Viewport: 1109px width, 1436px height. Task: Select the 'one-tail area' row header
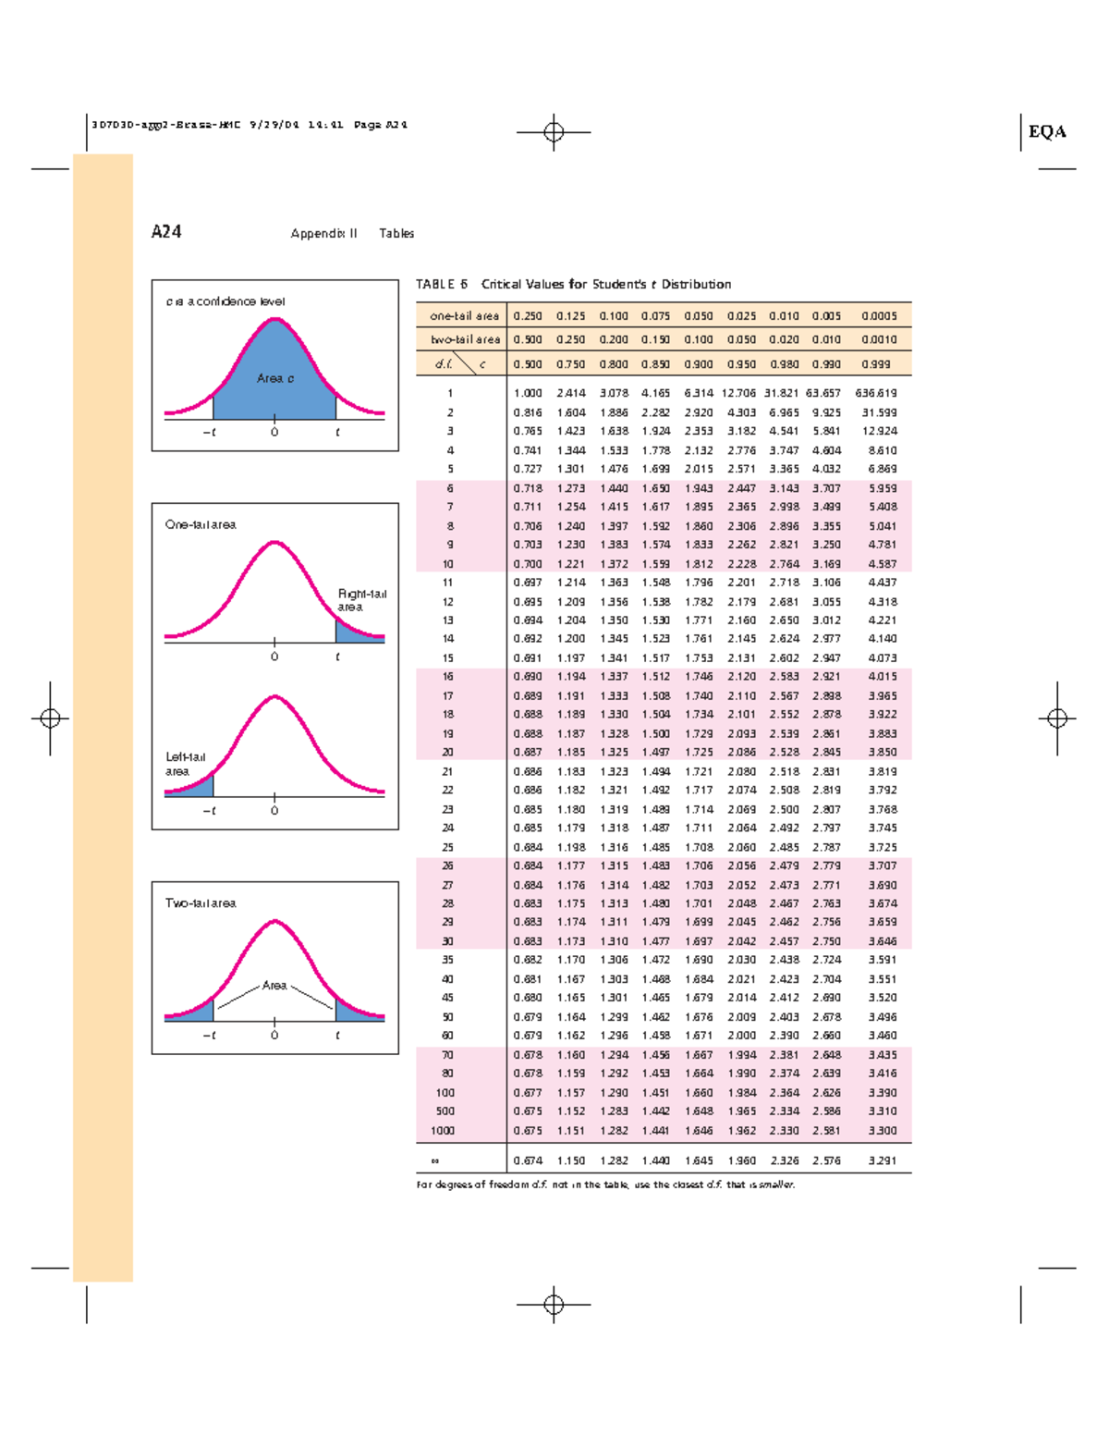click(464, 316)
